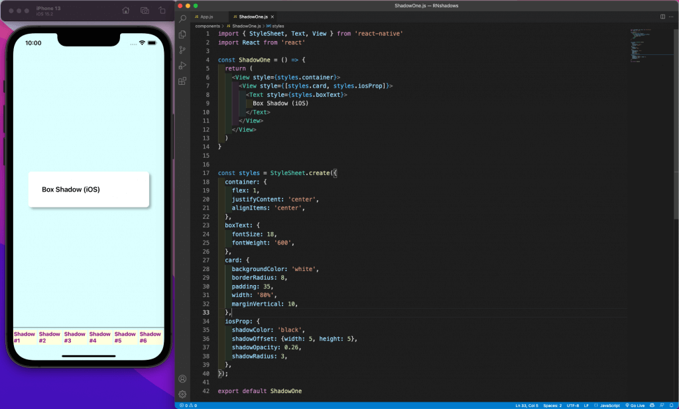Click the split editor icon
679x409 pixels.
click(662, 16)
